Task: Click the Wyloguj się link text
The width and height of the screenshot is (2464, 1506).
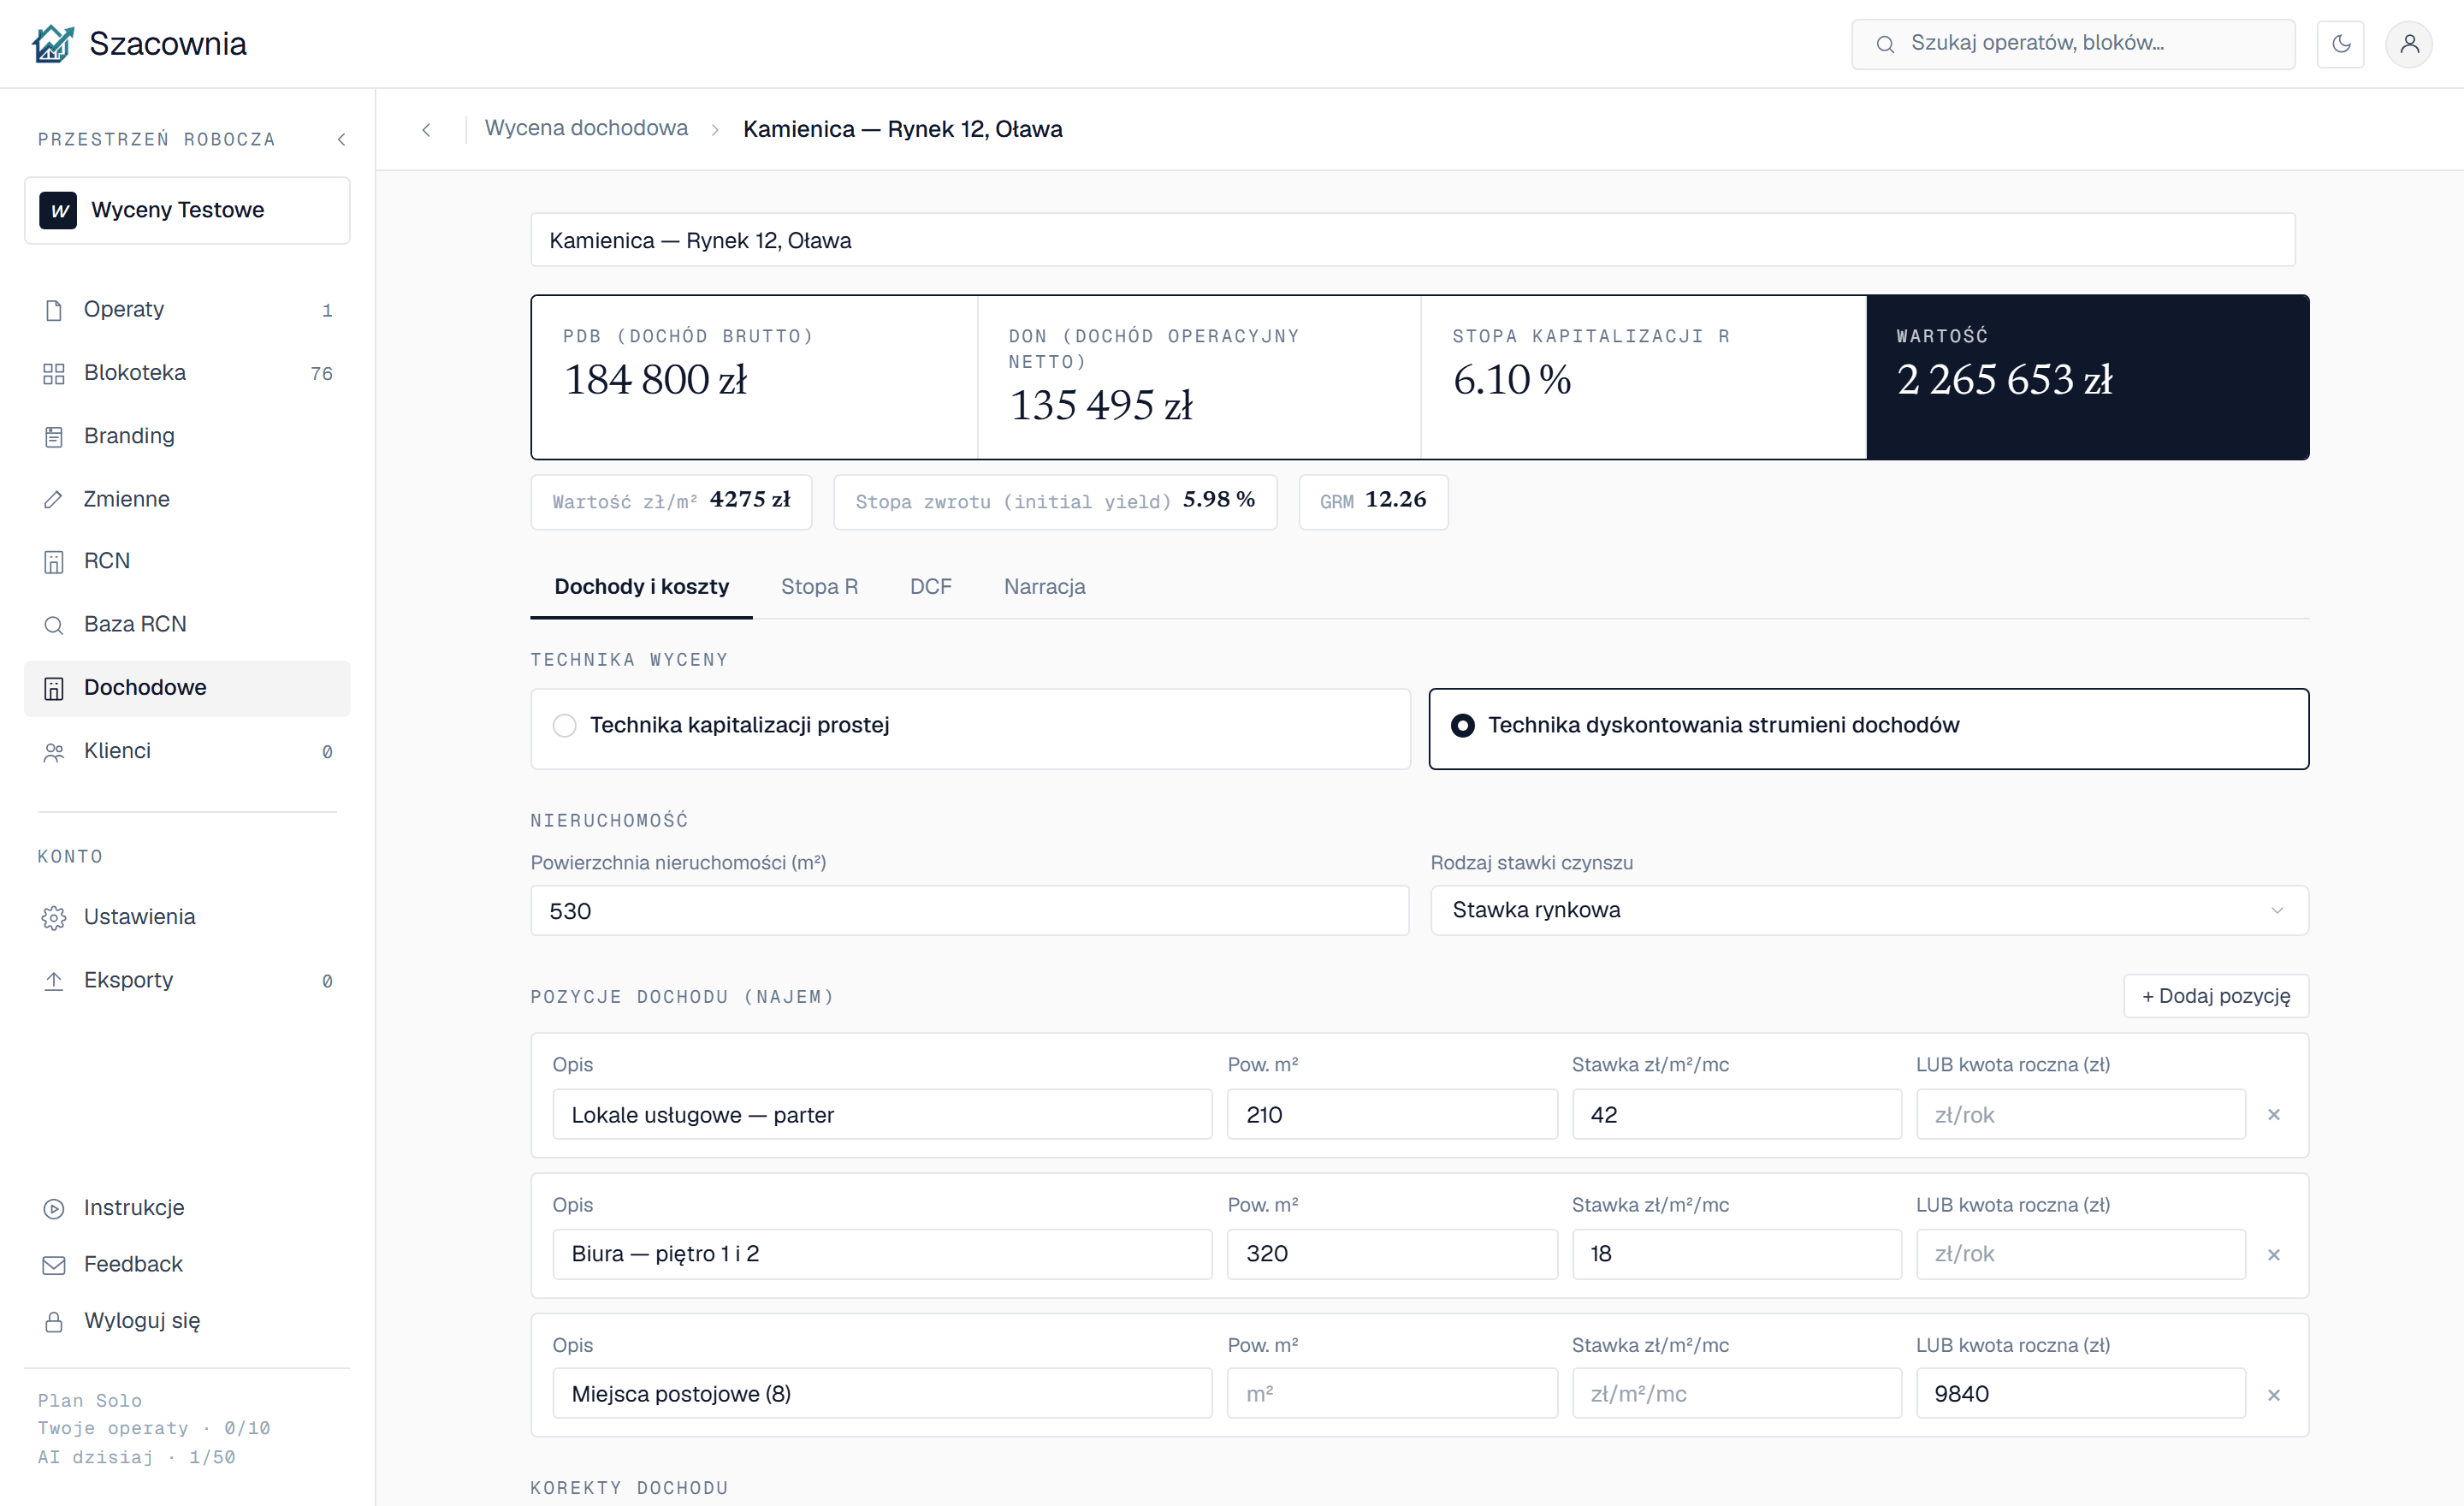Action: [142, 1321]
